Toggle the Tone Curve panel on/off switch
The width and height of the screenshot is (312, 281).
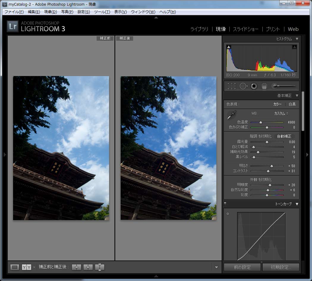click(x=225, y=204)
